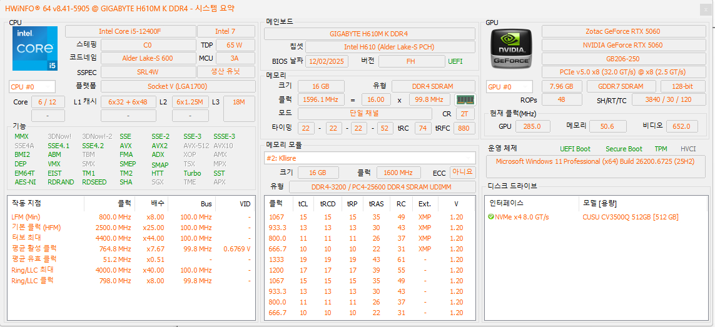Viewport: 715px width, 327px height.
Task: Click the FH BIOS version field
Action: click(412, 61)
